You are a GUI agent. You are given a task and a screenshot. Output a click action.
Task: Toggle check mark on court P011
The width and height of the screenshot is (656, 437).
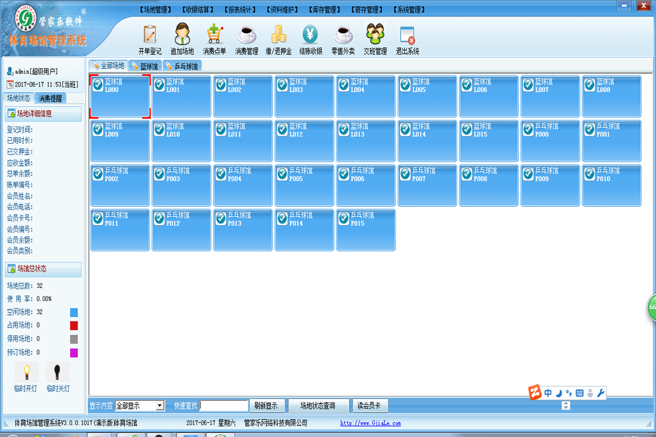[x=98, y=219]
